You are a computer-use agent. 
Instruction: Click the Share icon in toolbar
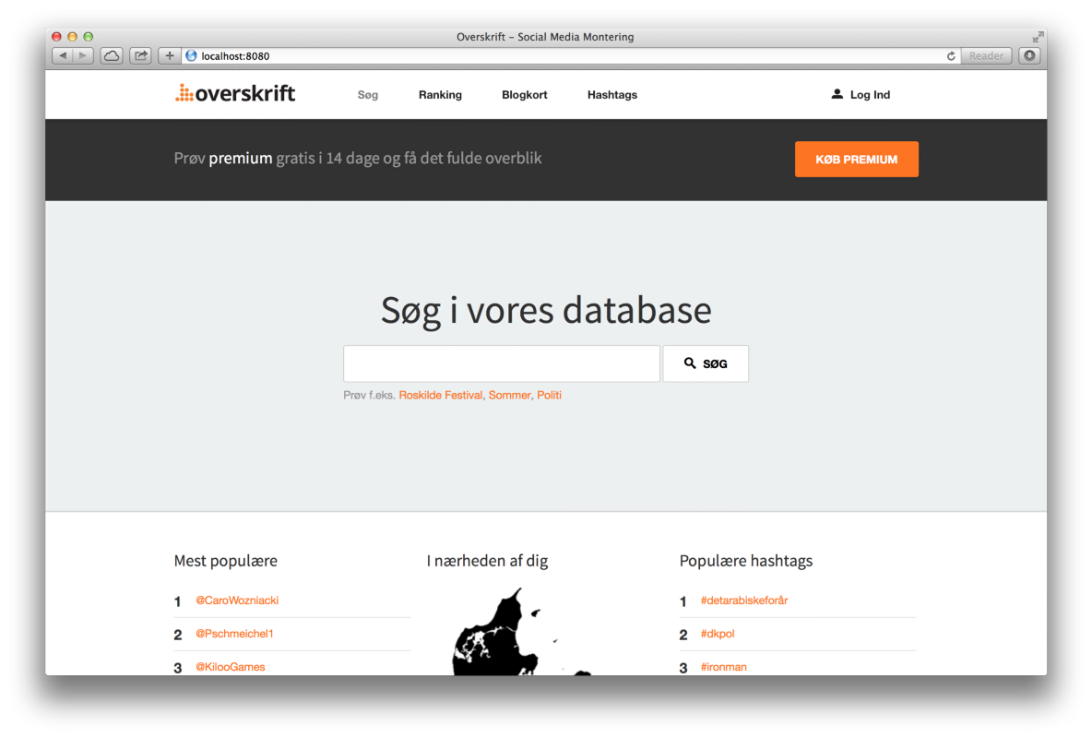pyautogui.click(x=140, y=56)
